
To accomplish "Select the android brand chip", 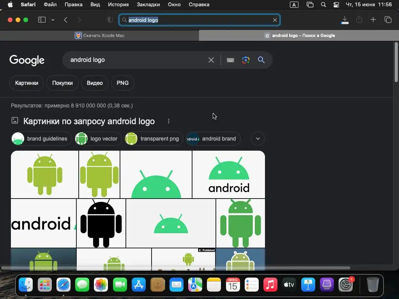I will tap(213, 139).
